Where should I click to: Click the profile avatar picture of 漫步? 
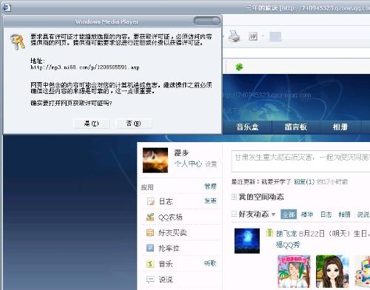tap(155, 161)
